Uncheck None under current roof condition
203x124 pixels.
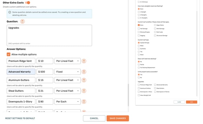pos(139,25)
